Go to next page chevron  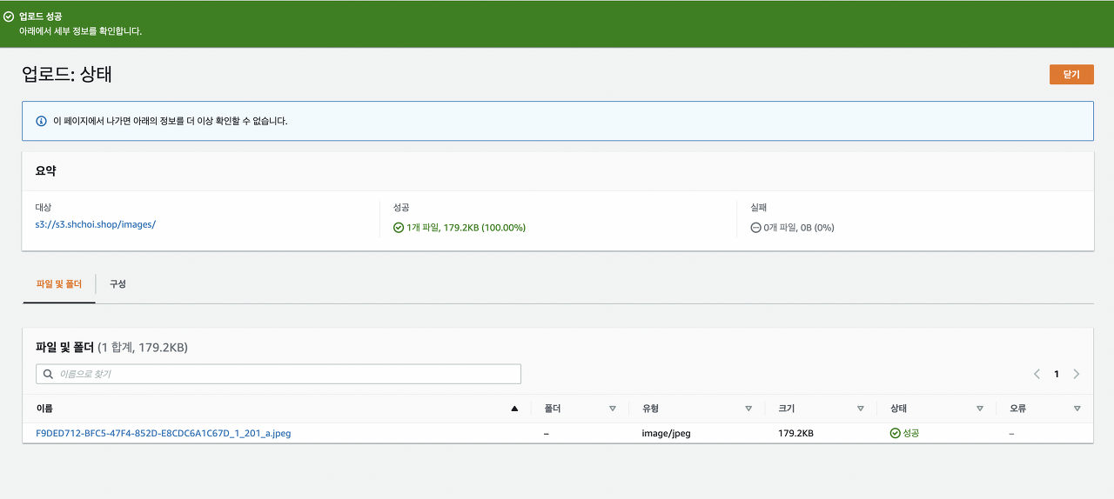coord(1077,374)
